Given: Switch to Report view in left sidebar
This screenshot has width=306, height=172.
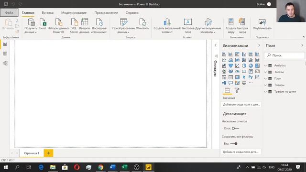Looking at the screenshot, I should pyautogui.click(x=5, y=44).
